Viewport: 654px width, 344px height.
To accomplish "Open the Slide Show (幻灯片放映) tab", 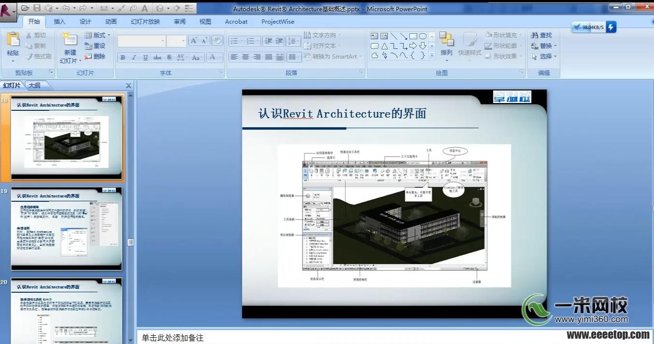I will (145, 21).
